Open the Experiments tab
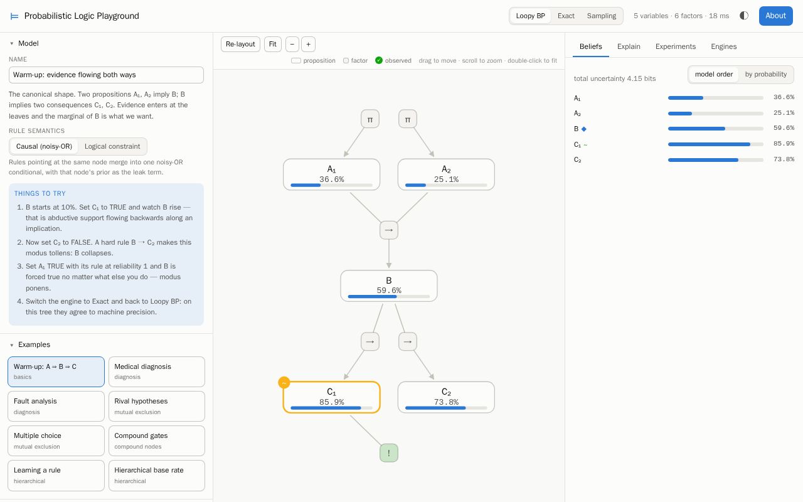The width and height of the screenshot is (803, 502). click(x=676, y=46)
